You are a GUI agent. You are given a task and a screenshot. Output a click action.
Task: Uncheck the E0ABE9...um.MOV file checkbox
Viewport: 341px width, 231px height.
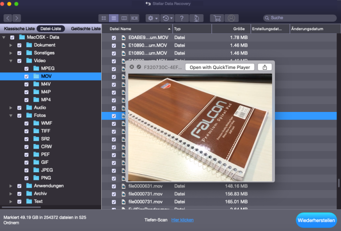[x=114, y=38]
